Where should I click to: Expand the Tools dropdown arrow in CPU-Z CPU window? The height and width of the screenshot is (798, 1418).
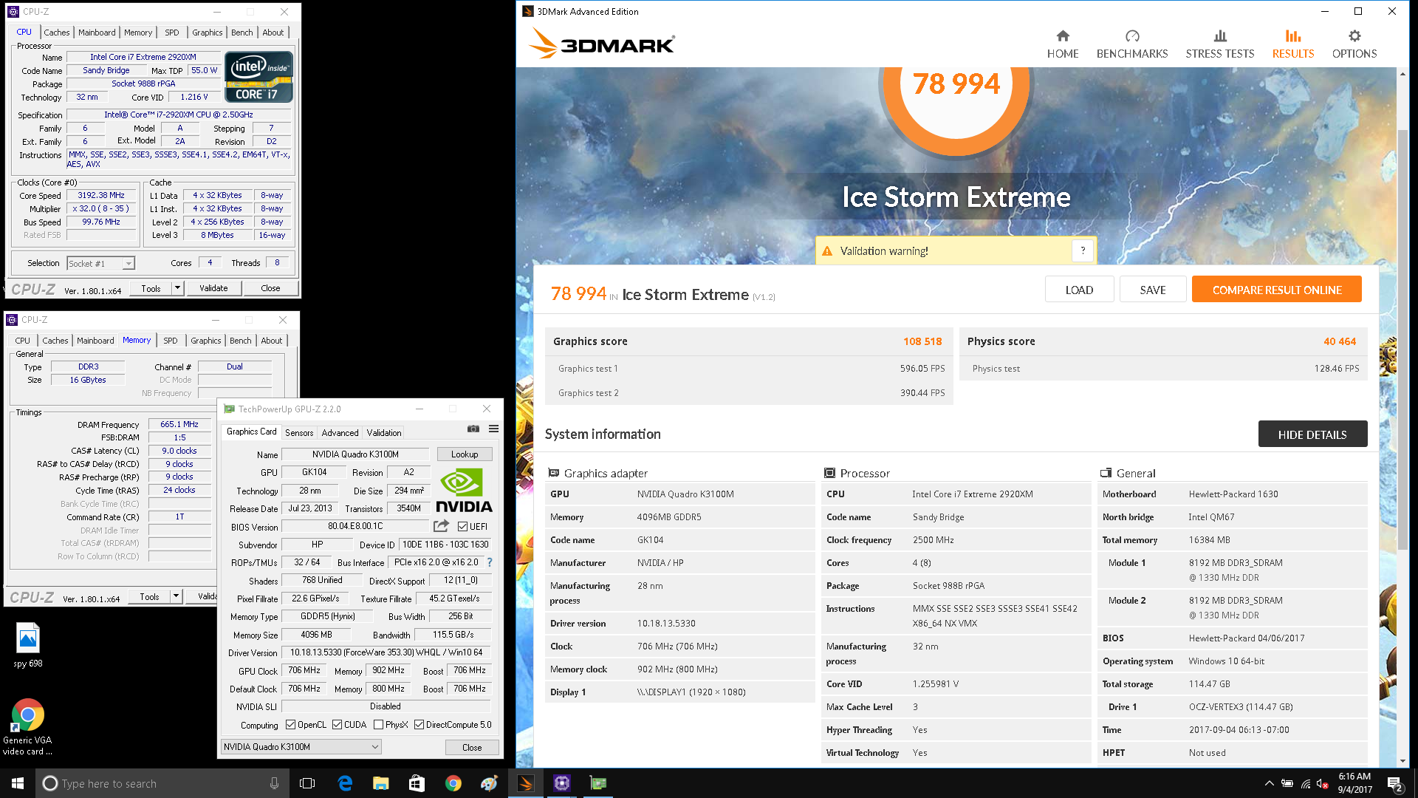177,288
